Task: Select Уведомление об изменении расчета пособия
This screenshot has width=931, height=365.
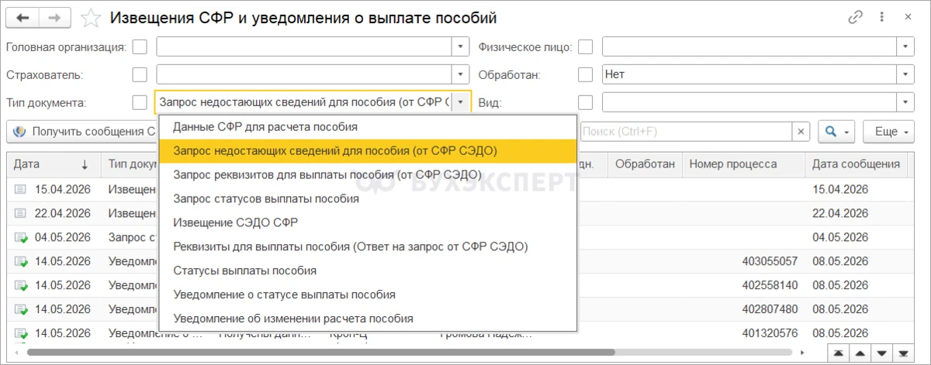Action: [x=369, y=319]
